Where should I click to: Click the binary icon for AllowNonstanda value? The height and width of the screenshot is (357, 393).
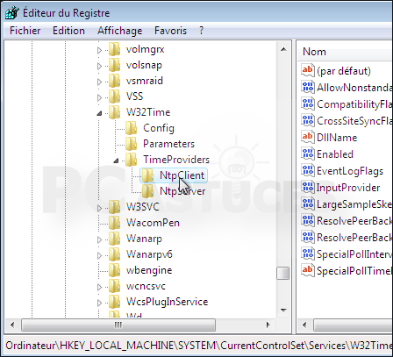pos(308,87)
